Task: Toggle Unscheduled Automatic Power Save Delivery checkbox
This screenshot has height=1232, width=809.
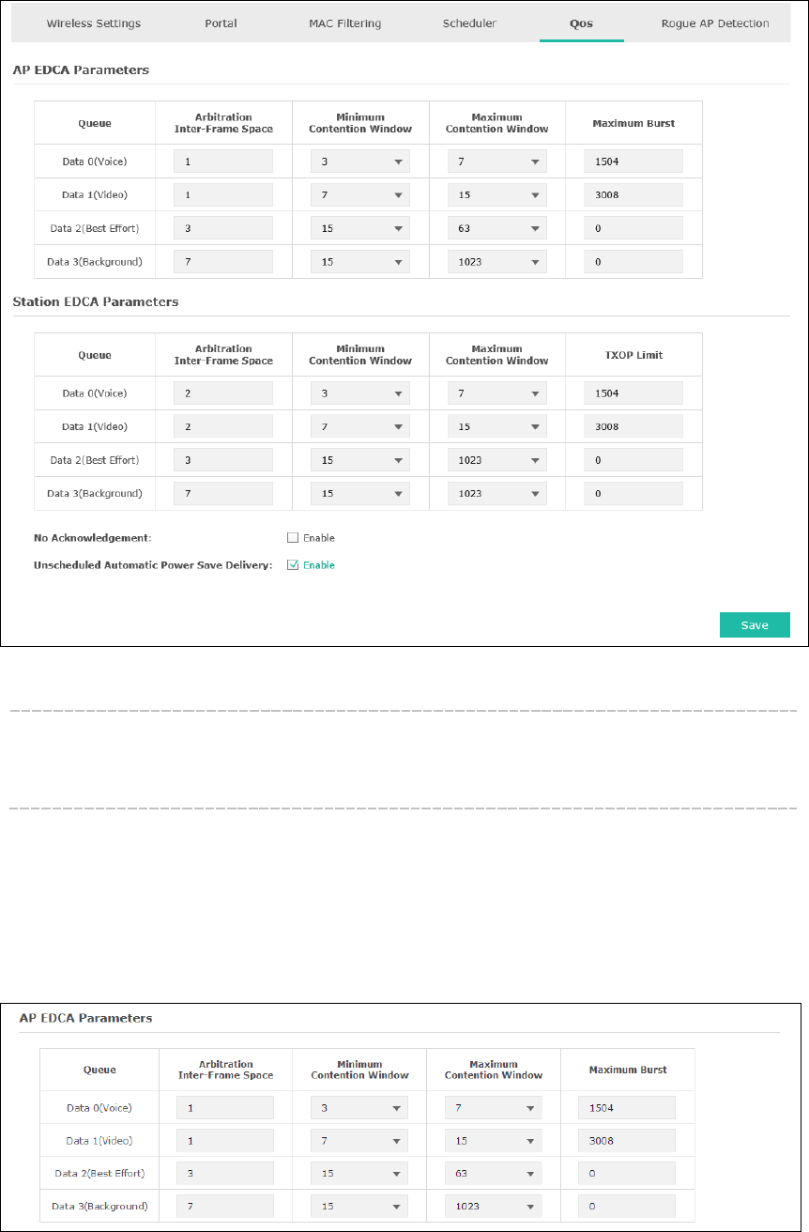Action: point(293,565)
